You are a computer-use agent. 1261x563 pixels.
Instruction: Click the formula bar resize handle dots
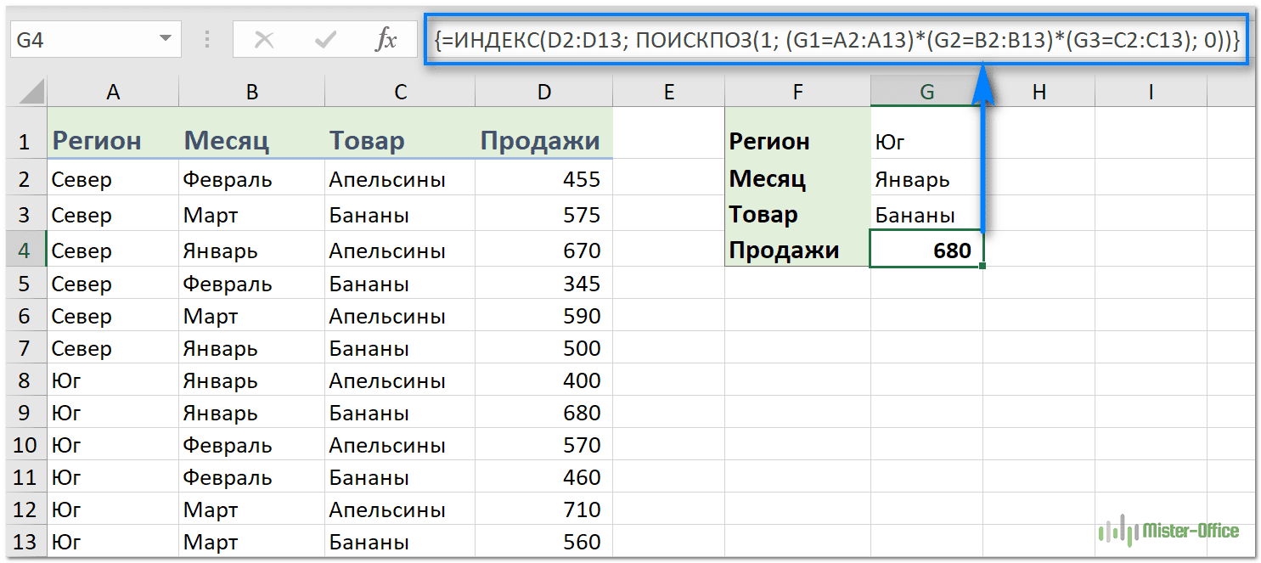pos(208,40)
